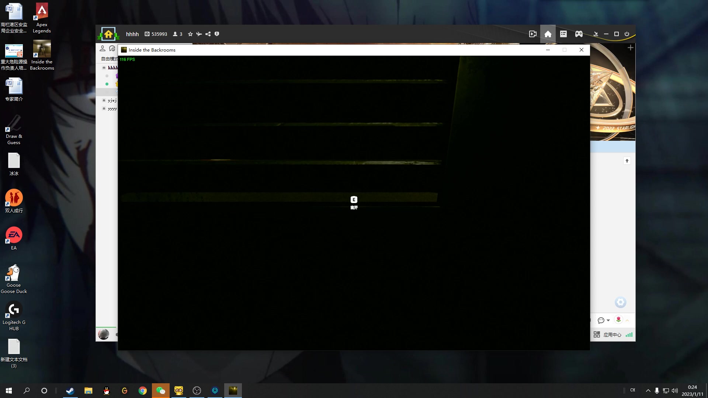Click the scroll-to-top arrow button
The height and width of the screenshot is (398, 708).
tap(627, 161)
